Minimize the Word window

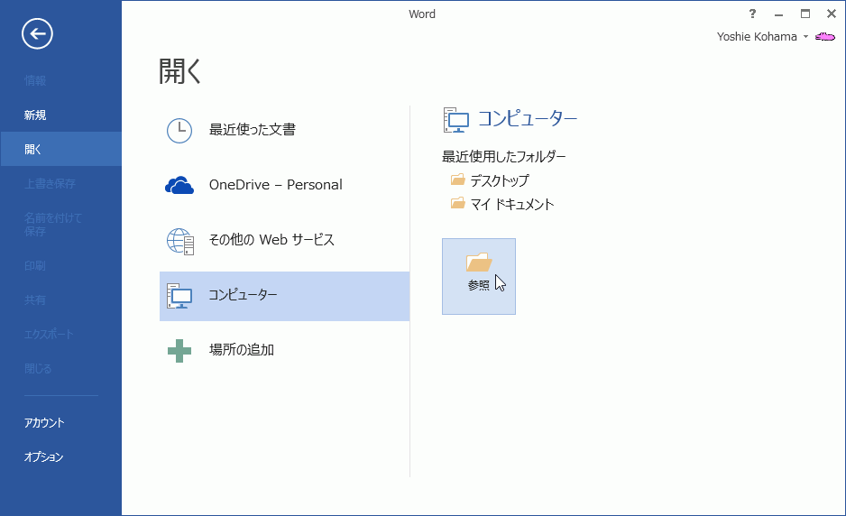(x=778, y=14)
